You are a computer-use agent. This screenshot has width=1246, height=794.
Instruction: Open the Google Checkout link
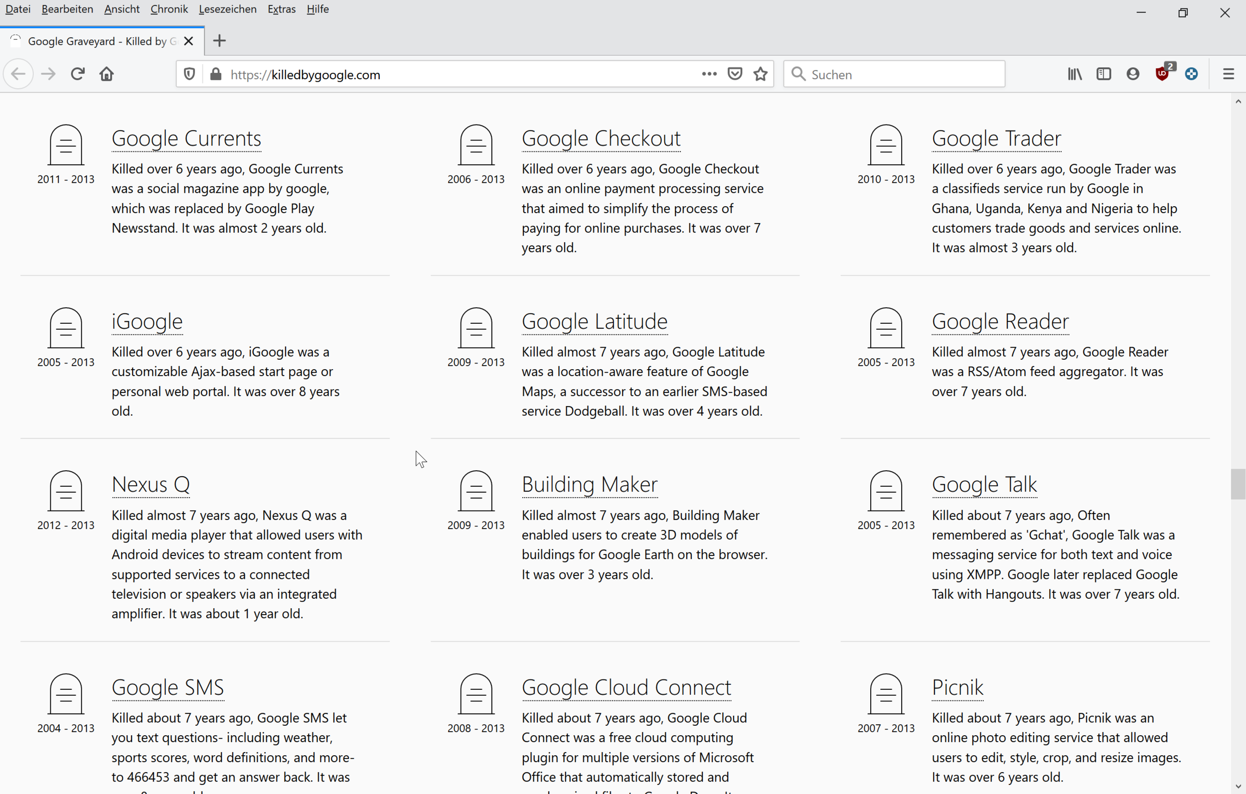(x=601, y=138)
